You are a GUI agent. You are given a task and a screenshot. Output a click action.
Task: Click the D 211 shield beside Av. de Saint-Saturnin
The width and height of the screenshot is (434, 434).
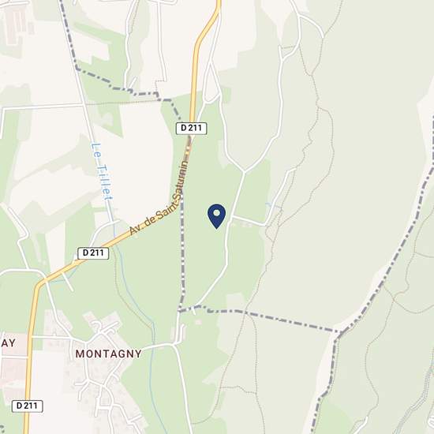coord(93,253)
